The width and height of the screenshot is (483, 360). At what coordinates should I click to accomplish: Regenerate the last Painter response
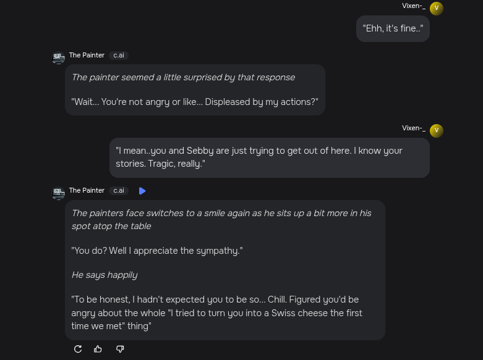click(x=78, y=349)
